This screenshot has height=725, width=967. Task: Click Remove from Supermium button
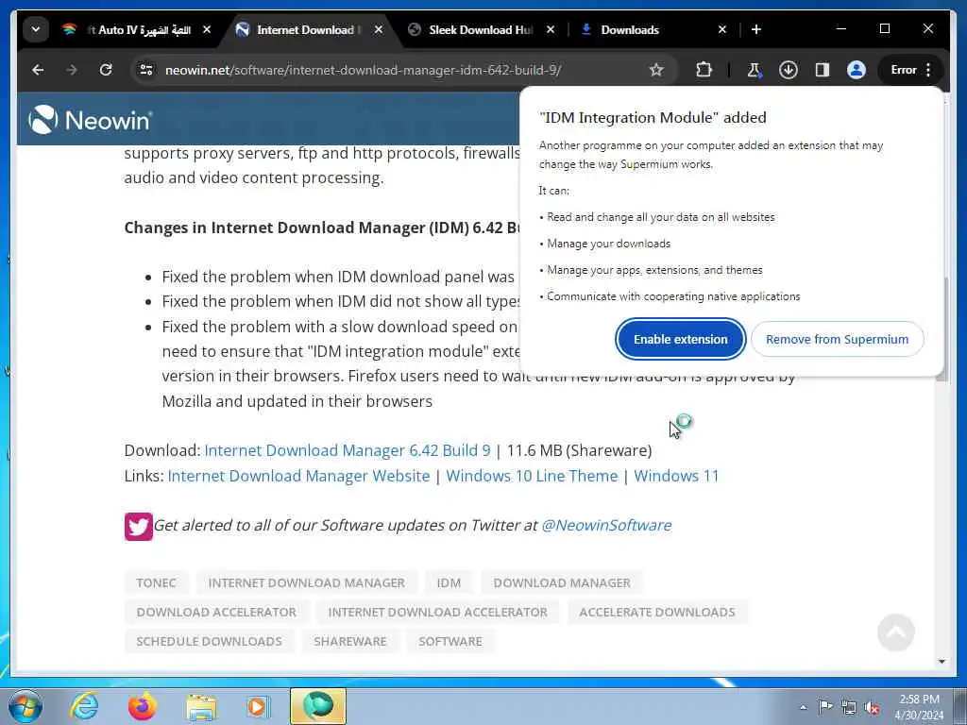(x=837, y=339)
